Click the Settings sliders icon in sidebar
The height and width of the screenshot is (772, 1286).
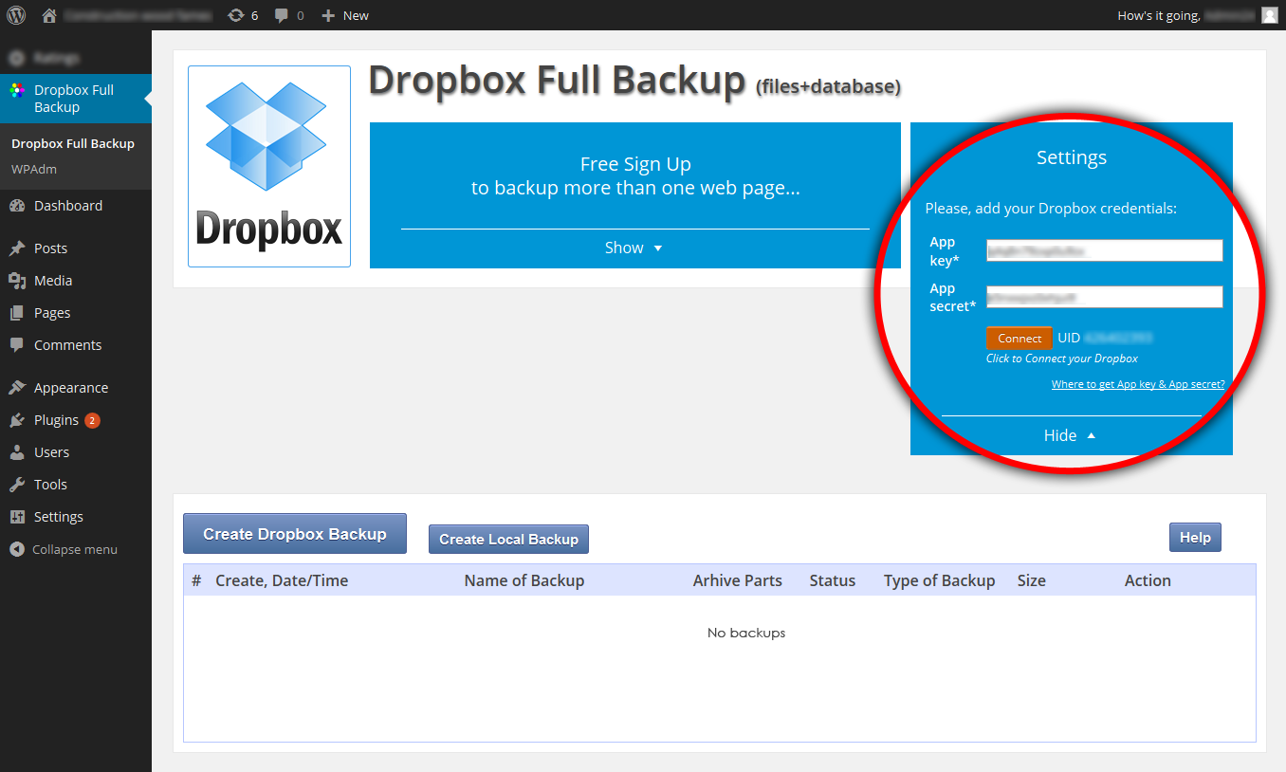coord(17,517)
